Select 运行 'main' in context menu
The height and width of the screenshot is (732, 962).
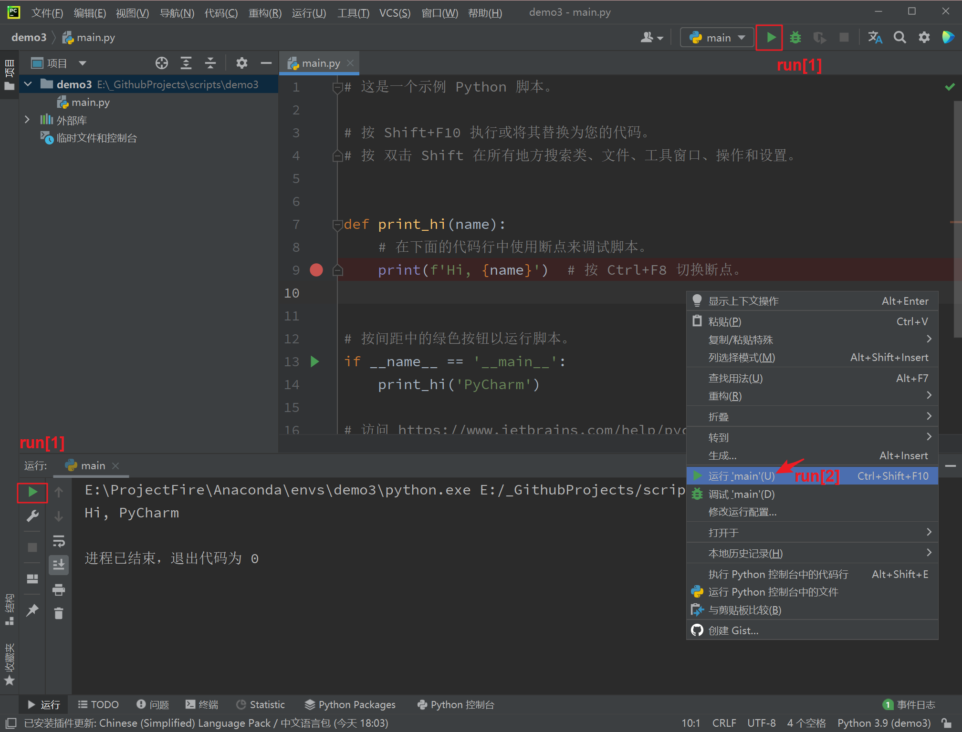point(741,476)
